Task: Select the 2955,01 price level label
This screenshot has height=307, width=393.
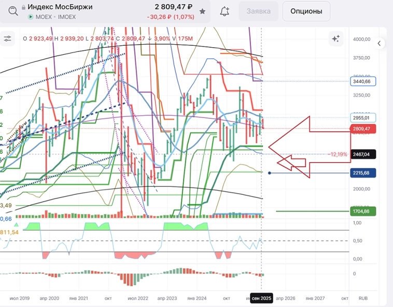Action: coord(363,118)
